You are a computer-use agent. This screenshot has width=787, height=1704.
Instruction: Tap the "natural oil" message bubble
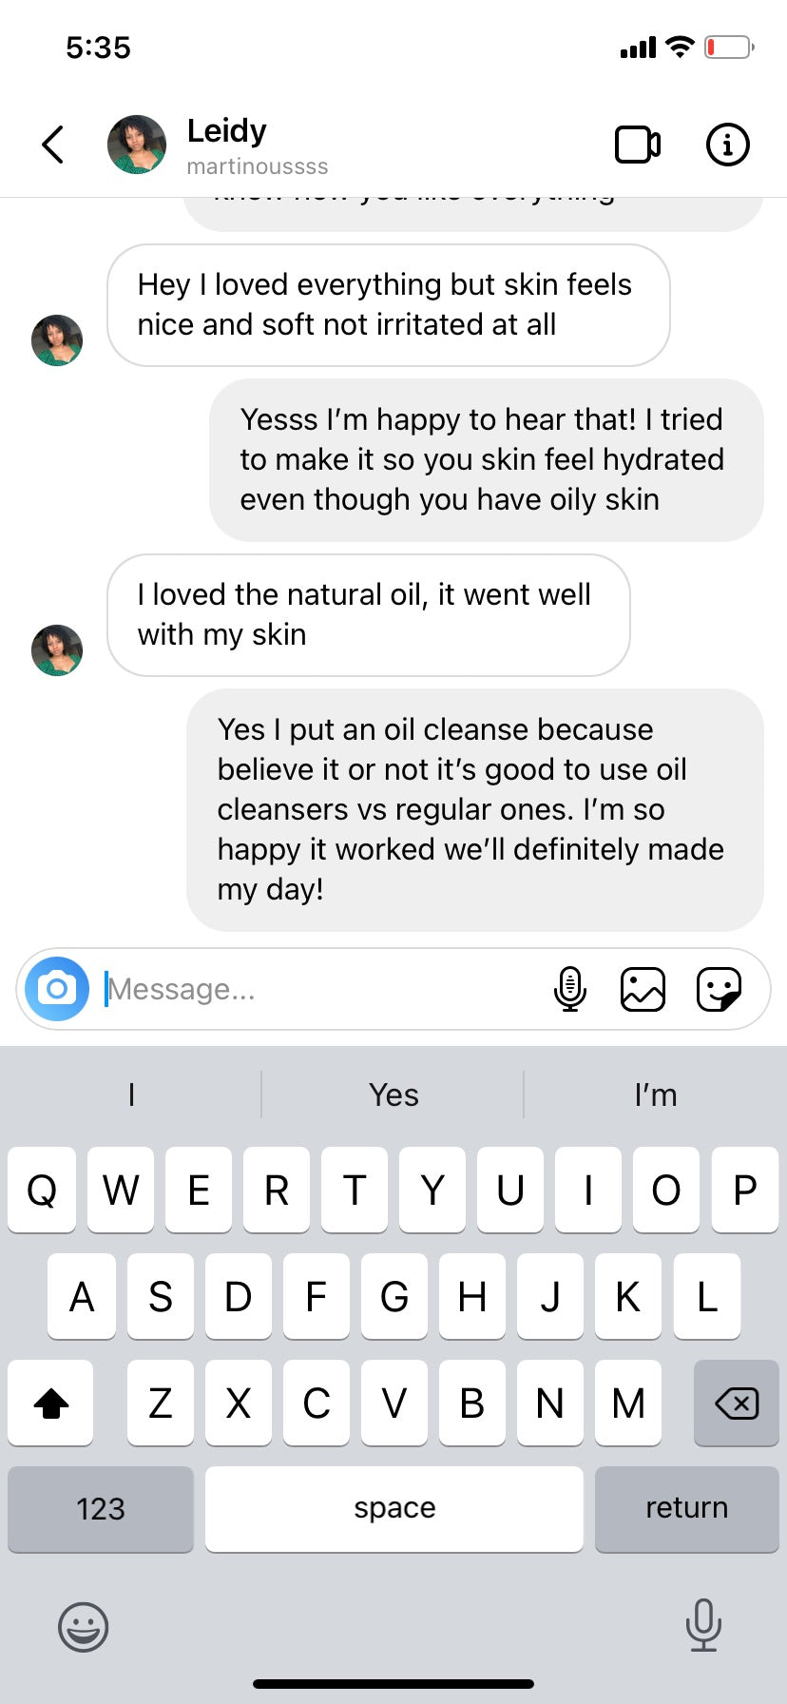click(369, 614)
